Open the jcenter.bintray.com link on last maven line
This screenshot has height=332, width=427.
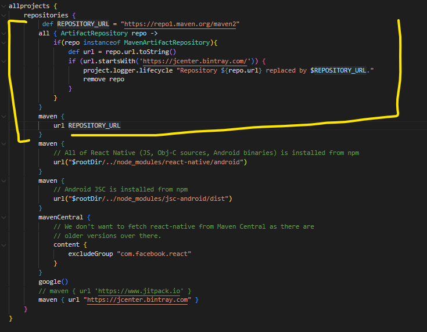(x=137, y=300)
